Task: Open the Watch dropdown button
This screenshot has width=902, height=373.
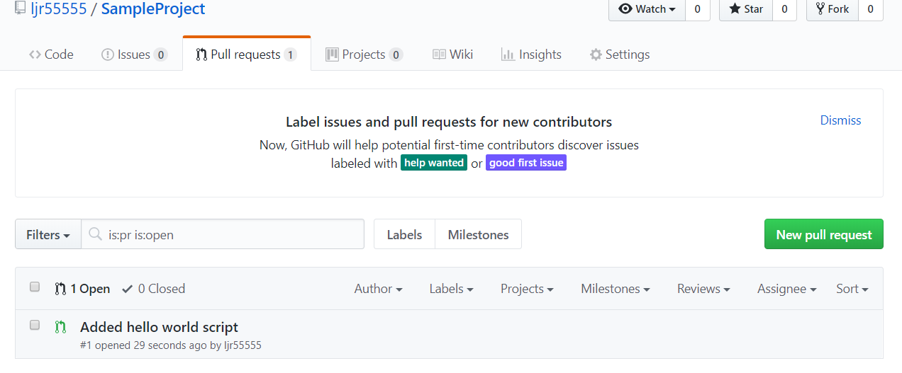Action: [647, 9]
